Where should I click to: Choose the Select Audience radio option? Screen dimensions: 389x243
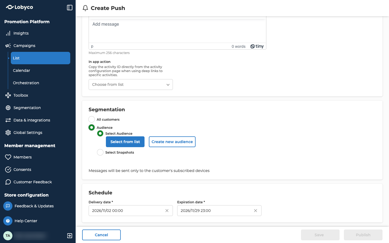point(100,133)
